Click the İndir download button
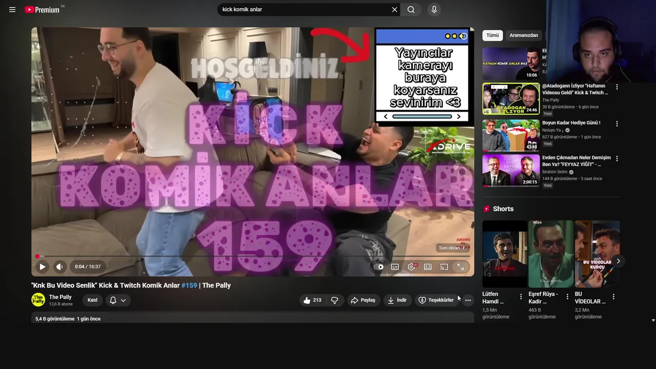 397,300
